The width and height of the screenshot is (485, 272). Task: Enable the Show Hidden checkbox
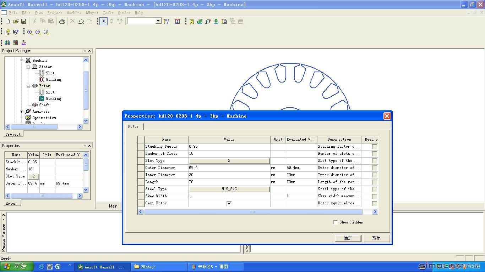point(336,222)
